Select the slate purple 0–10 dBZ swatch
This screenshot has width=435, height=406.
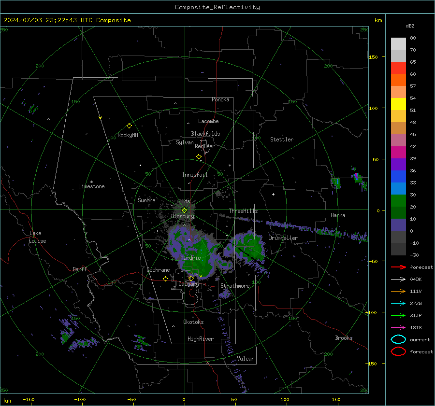tap(398, 225)
